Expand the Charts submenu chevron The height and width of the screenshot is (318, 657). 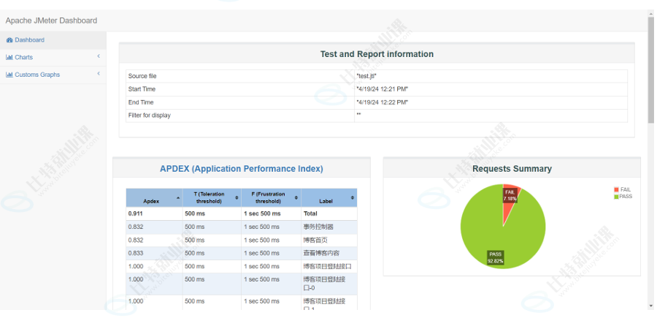pos(99,56)
